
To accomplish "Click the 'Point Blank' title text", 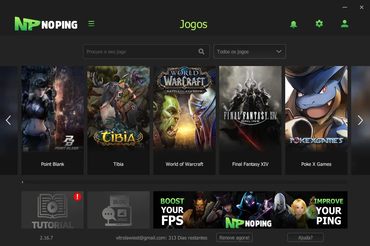I will [x=53, y=164].
